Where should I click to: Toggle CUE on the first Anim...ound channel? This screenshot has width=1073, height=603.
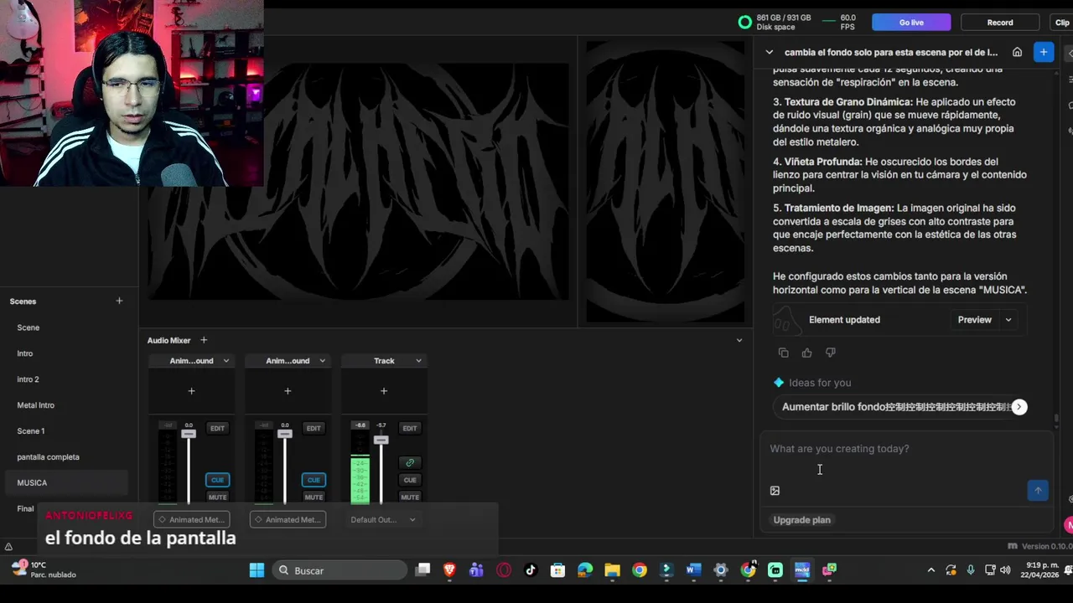point(217,480)
